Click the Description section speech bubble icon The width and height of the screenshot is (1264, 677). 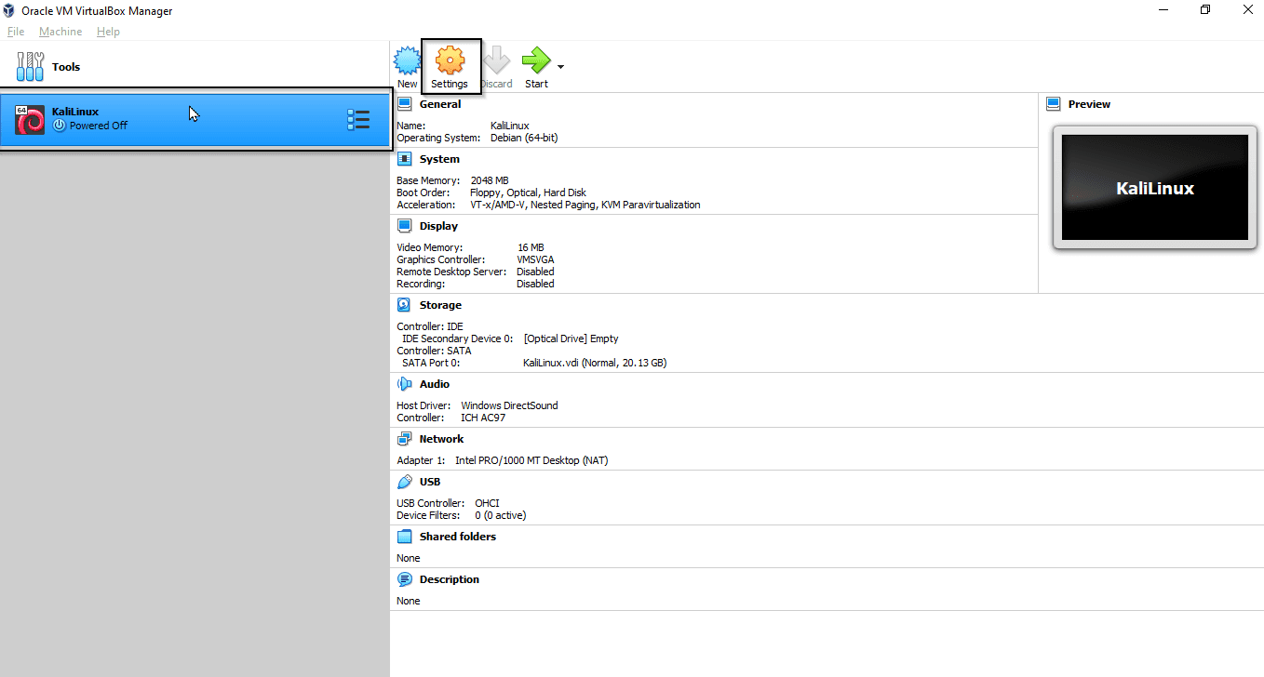[404, 579]
